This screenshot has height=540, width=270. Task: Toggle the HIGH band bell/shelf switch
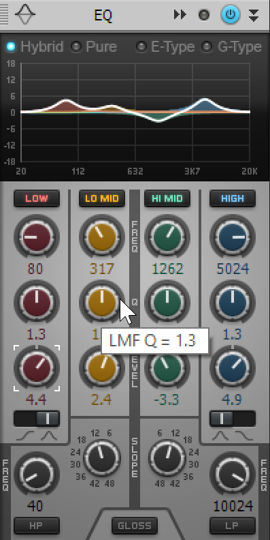(x=233, y=419)
